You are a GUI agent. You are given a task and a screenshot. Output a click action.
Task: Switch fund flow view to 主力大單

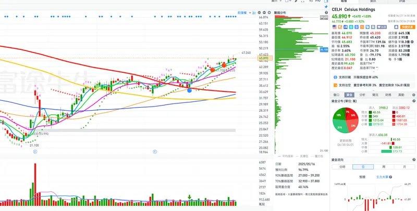pos(382,177)
